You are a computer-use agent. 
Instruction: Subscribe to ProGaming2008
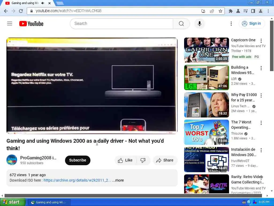78,160
